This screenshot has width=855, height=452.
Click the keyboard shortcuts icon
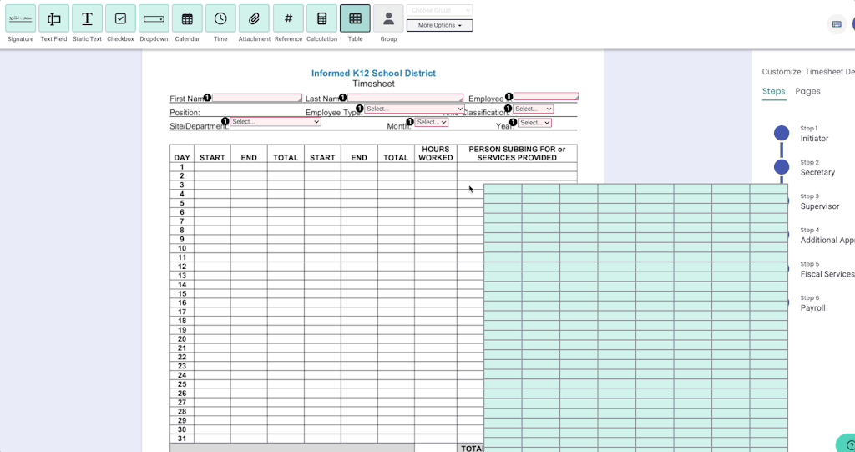click(837, 24)
